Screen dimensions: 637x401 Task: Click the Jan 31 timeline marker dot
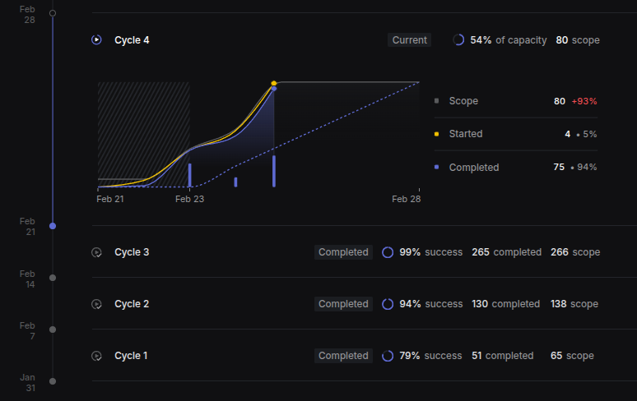[x=53, y=381]
